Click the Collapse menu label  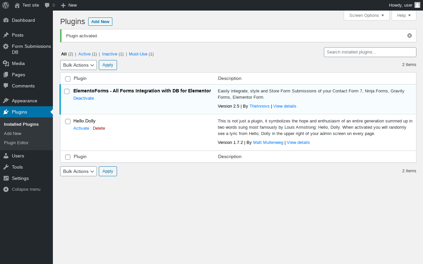point(26,189)
